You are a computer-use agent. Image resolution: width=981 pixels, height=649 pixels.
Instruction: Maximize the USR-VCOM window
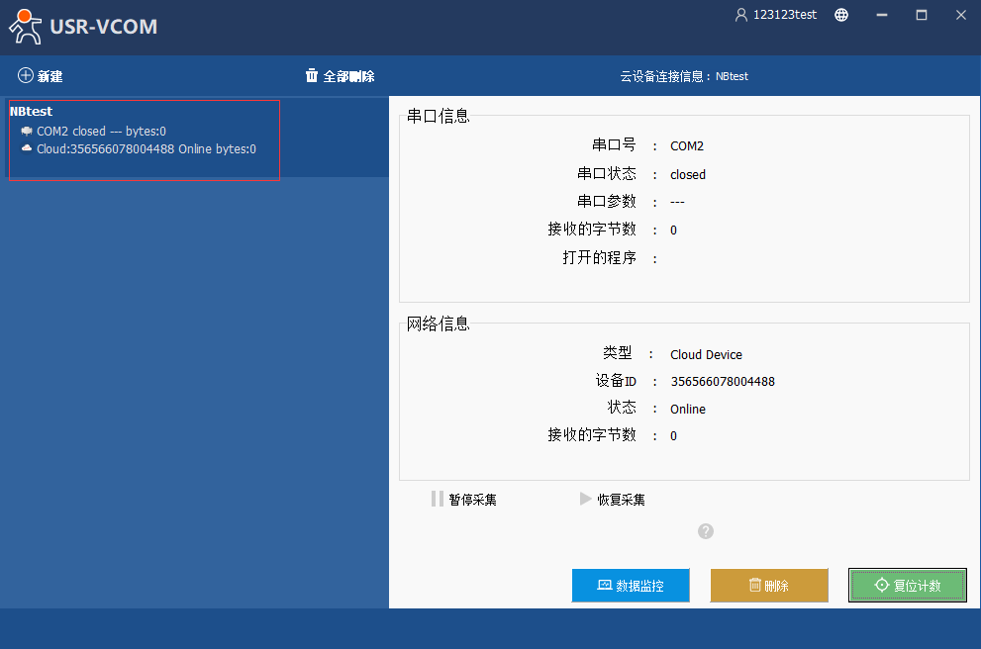[921, 15]
